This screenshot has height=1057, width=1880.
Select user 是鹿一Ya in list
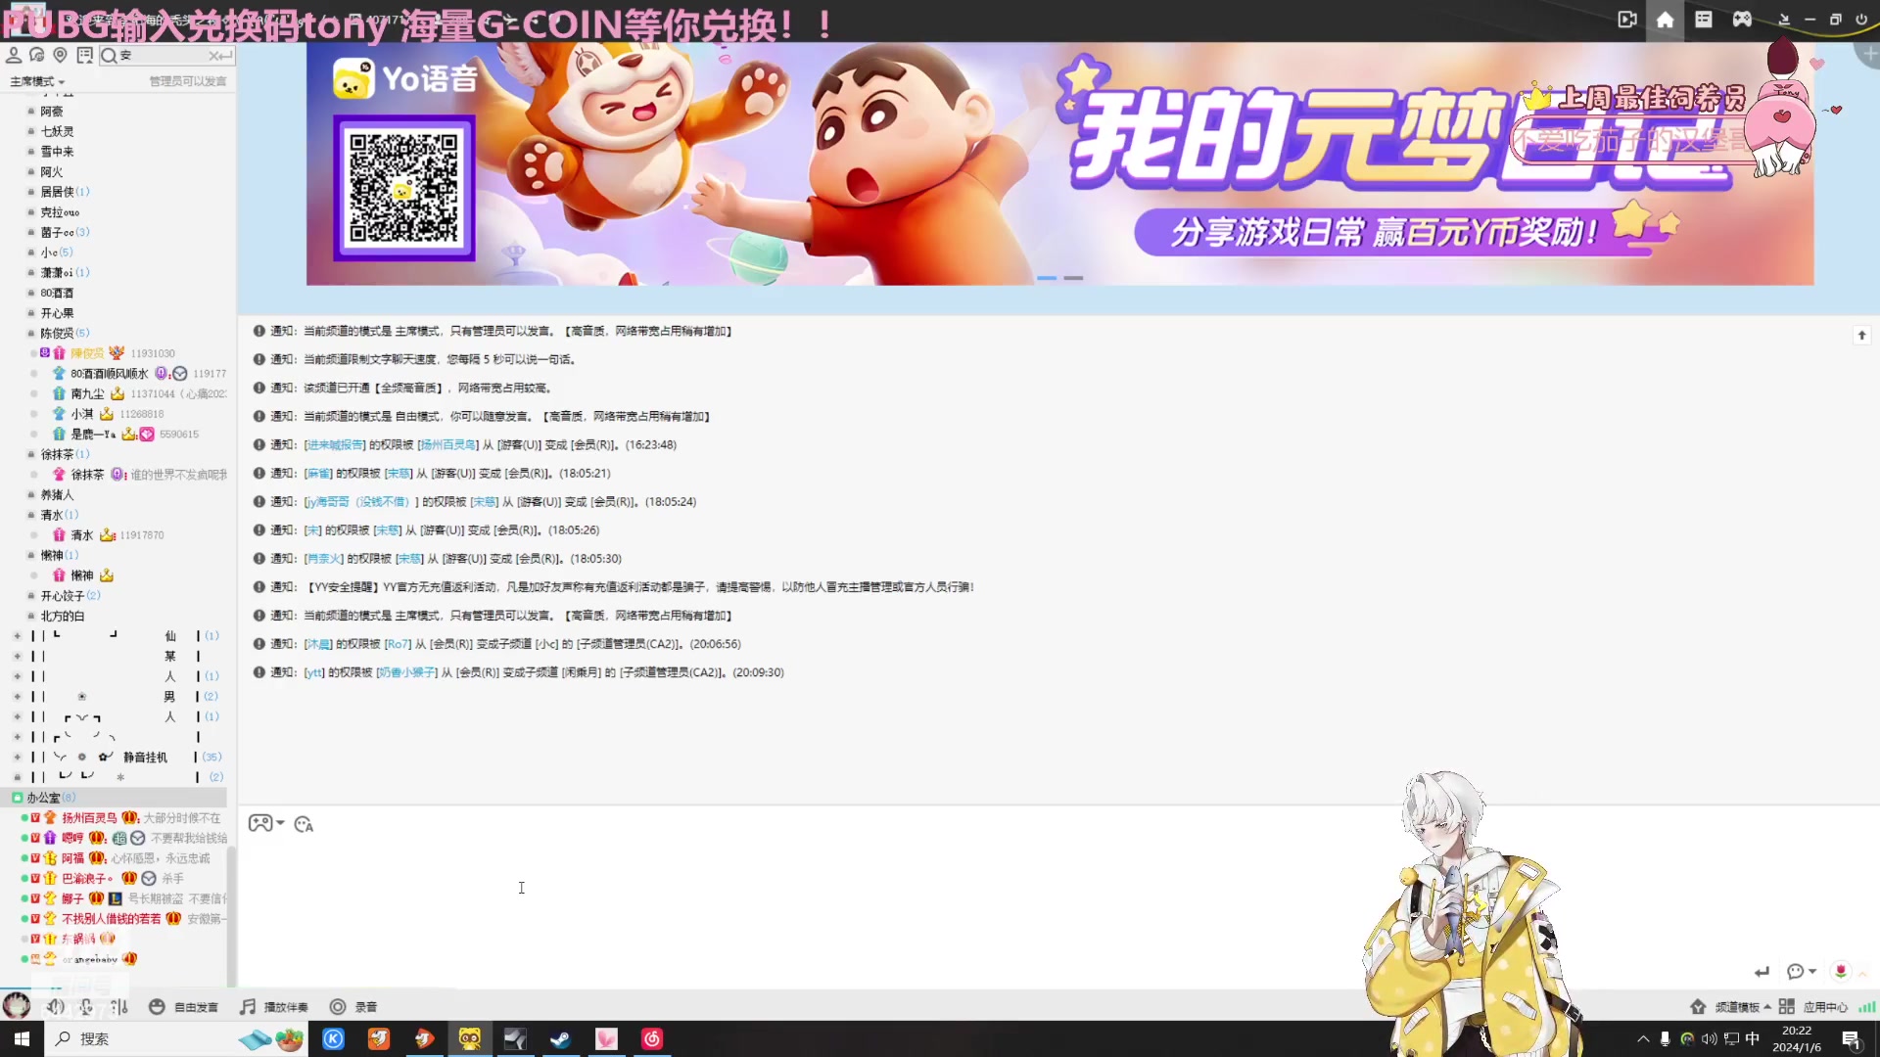pyautogui.click(x=93, y=434)
